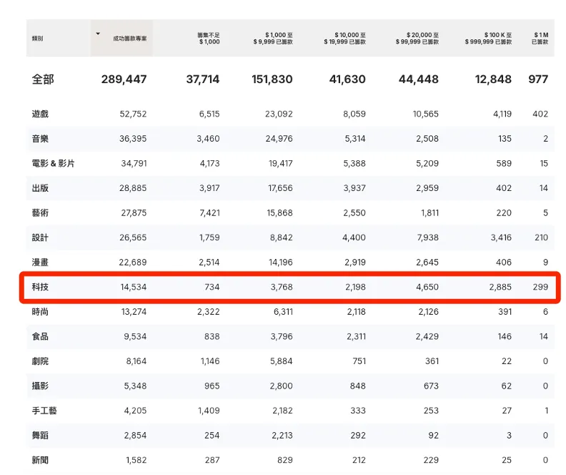Click the sort arrow in the 成功籌款專案 header
The width and height of the screenshot is (566, 475).
tap(98, 34)
